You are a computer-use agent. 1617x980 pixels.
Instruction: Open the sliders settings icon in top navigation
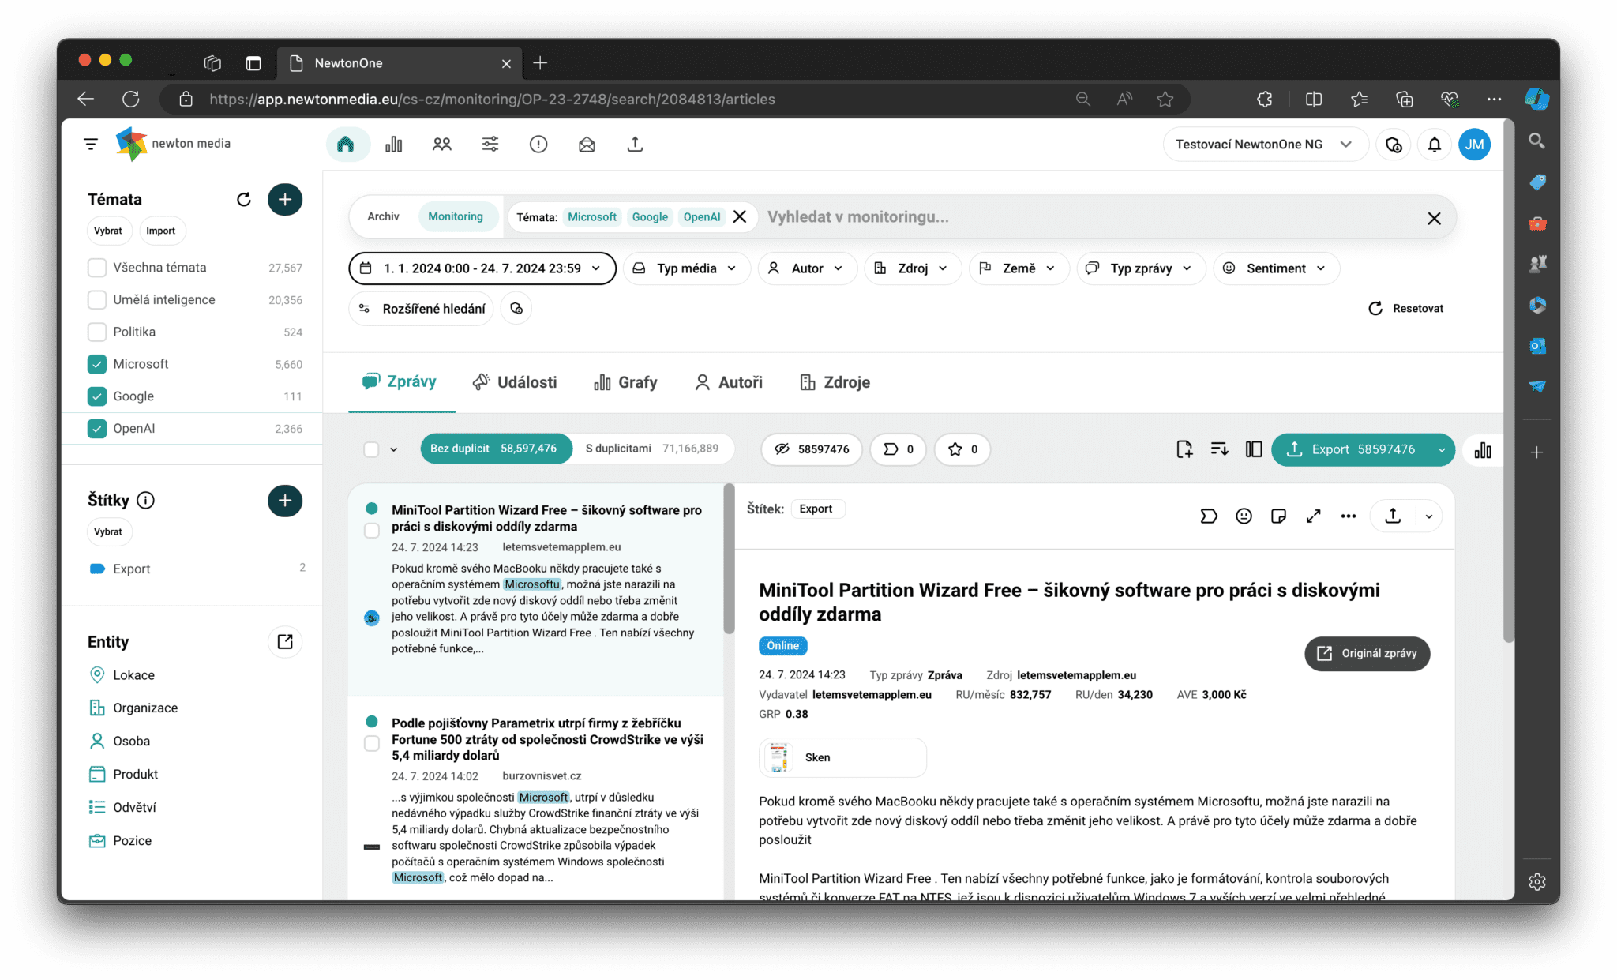490,144
